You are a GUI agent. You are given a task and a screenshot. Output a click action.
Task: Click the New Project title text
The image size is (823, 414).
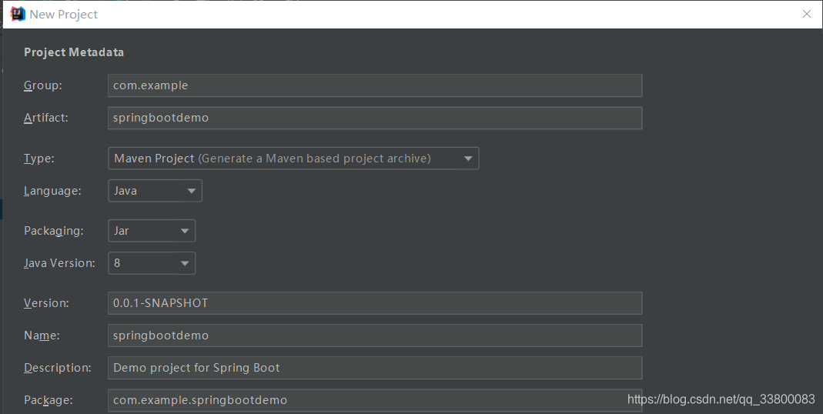coord(63,15)
